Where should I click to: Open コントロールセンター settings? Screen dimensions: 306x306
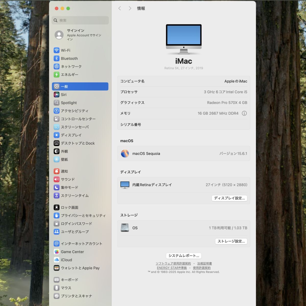pos(80,119)
